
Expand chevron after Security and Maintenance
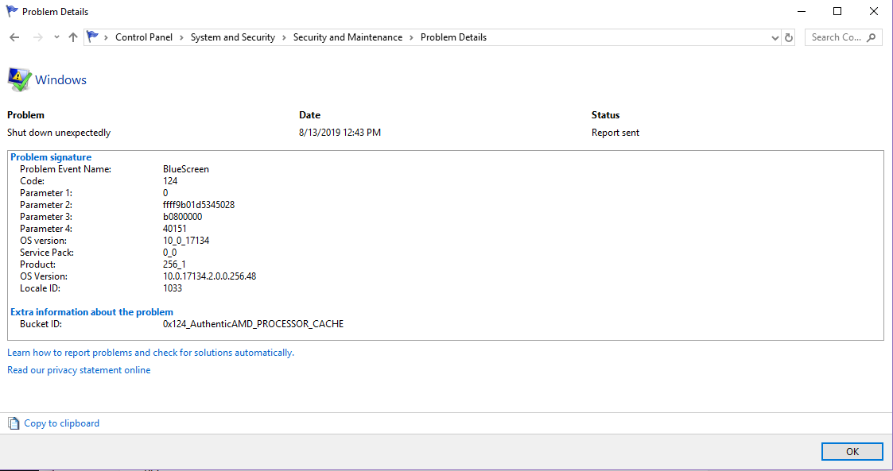click(411, 37)
